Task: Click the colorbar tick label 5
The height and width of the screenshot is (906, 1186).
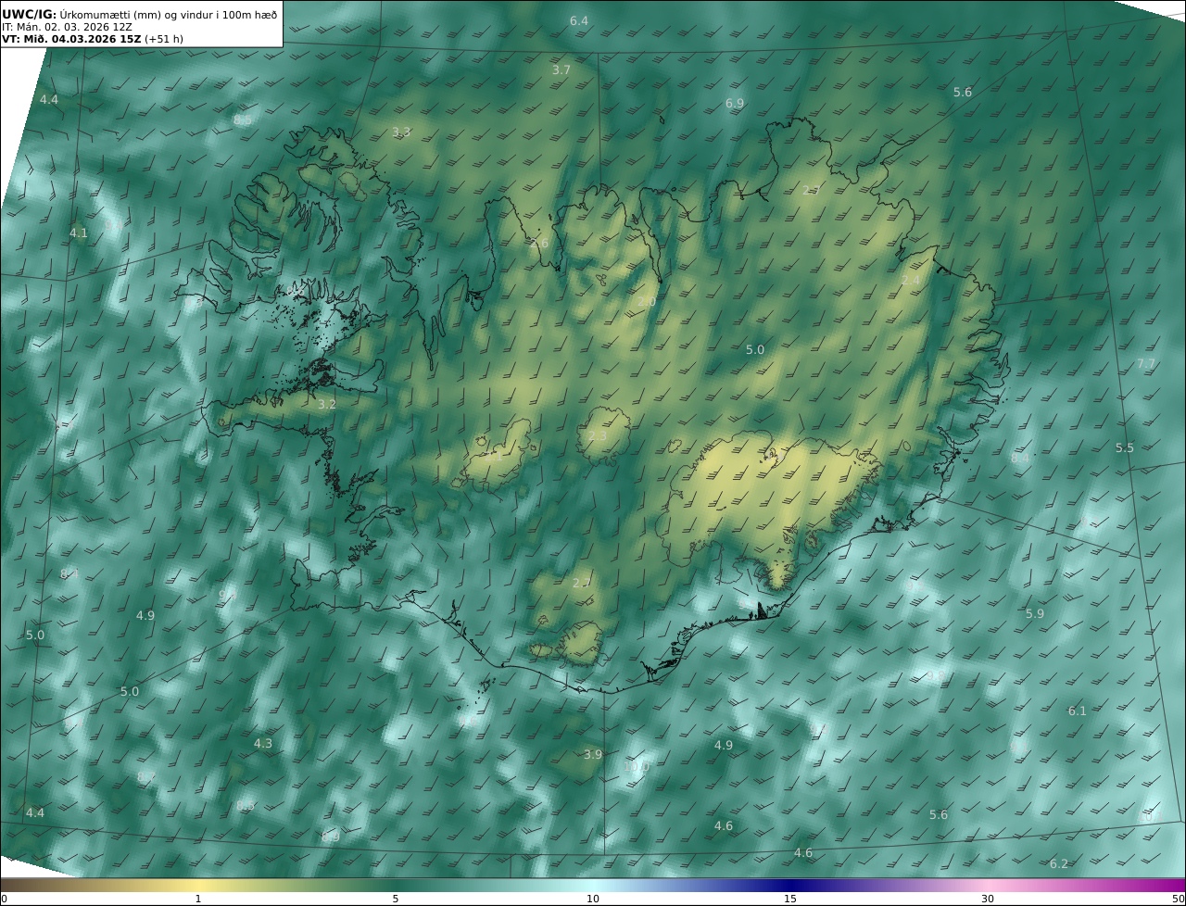Action: click(x=396, y=899)
